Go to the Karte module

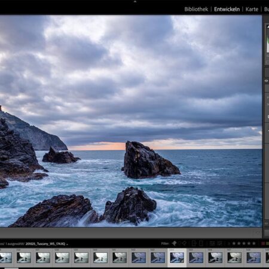click(252, 9)
